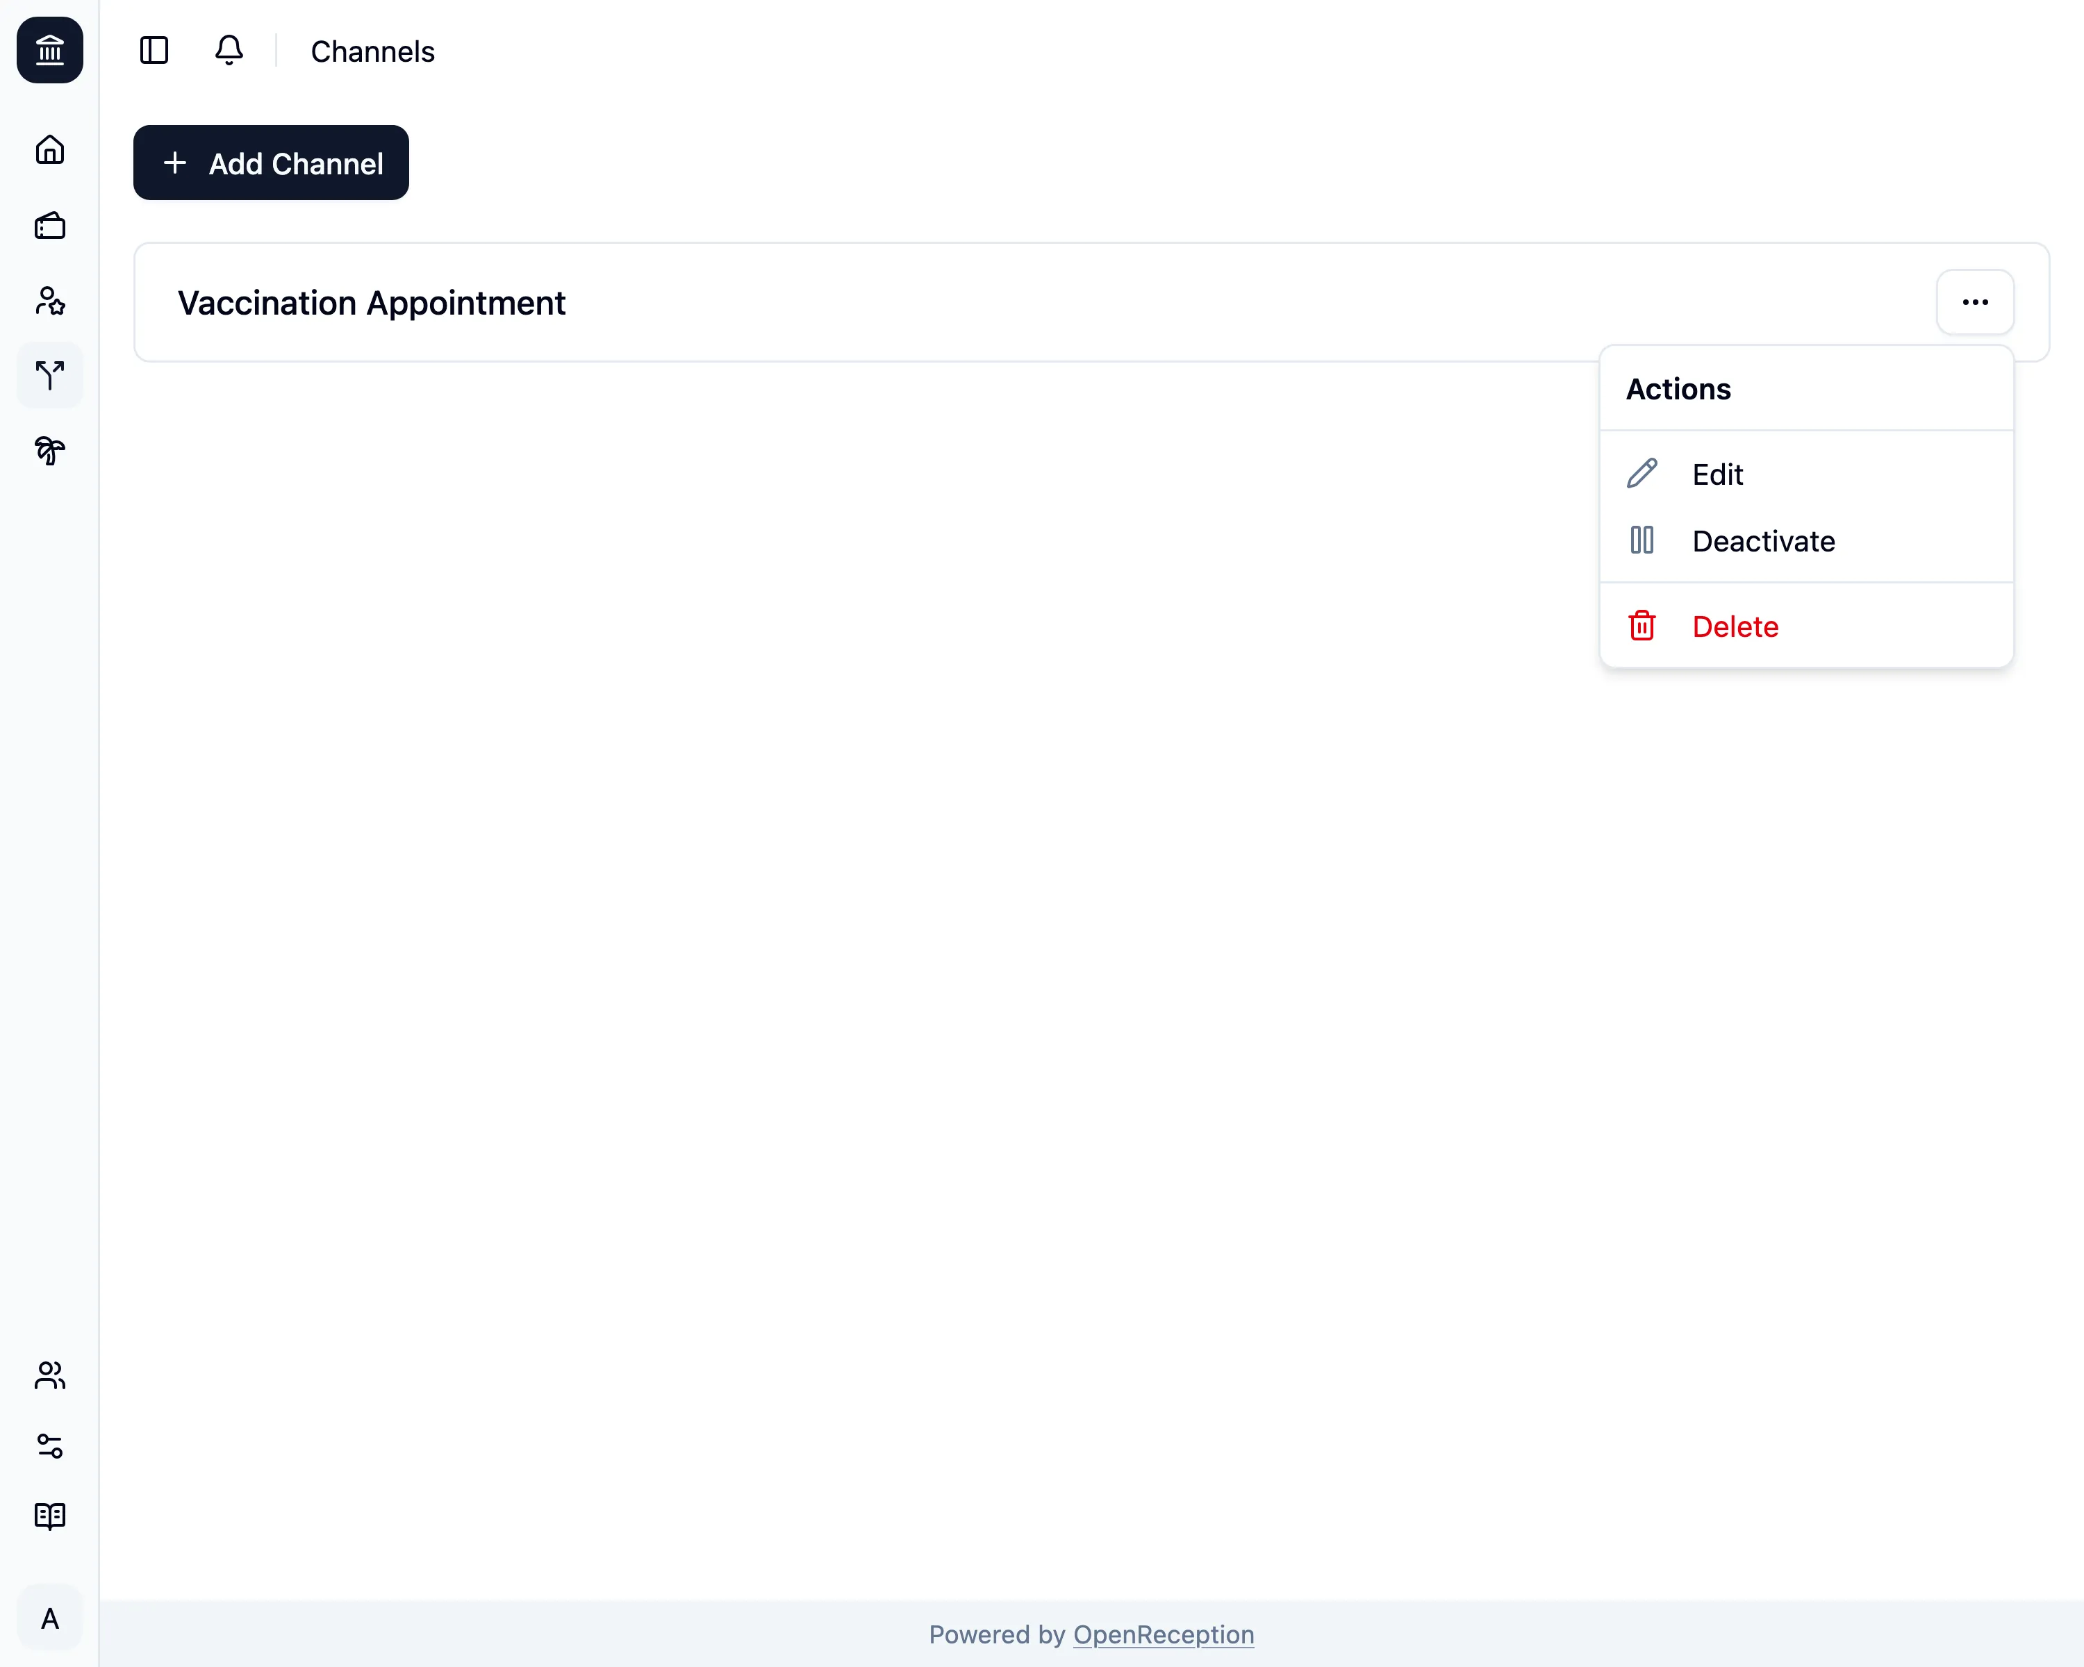Select Deactivate from the Actions menu
This screenshot has height=1667, width=2084.
(1762, 540)
